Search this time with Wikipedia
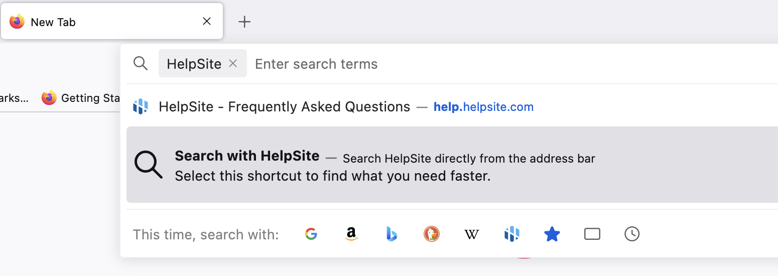The height and width of the screenshot is (276, 778). (x=471, y=234)
